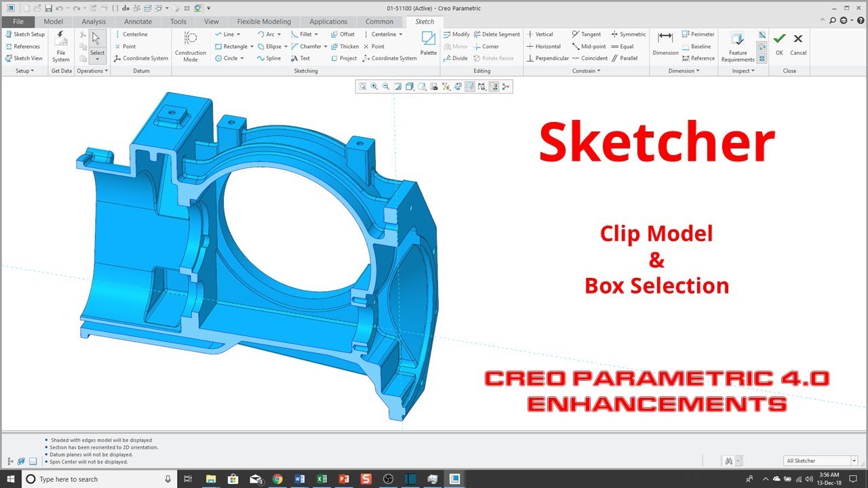Viewport: 868px width, 488px height.
Task: Click Cancel to quit the sketch
Action: pyautogui.click(x=798, y=43)
